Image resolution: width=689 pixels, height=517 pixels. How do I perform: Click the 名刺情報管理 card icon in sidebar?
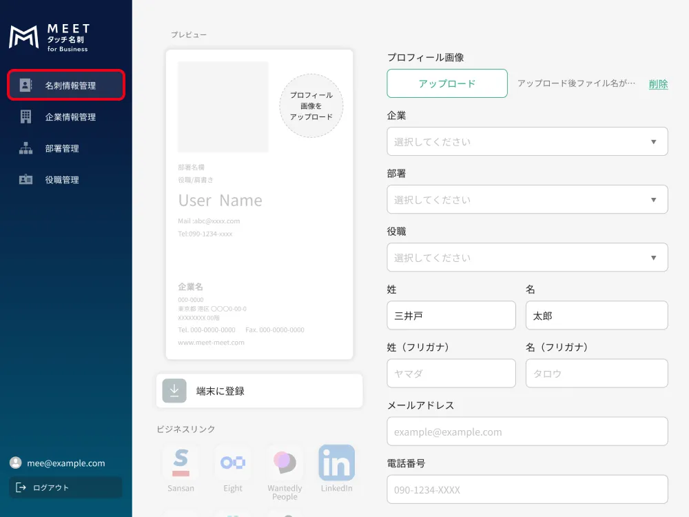click(x=25, y=84)
